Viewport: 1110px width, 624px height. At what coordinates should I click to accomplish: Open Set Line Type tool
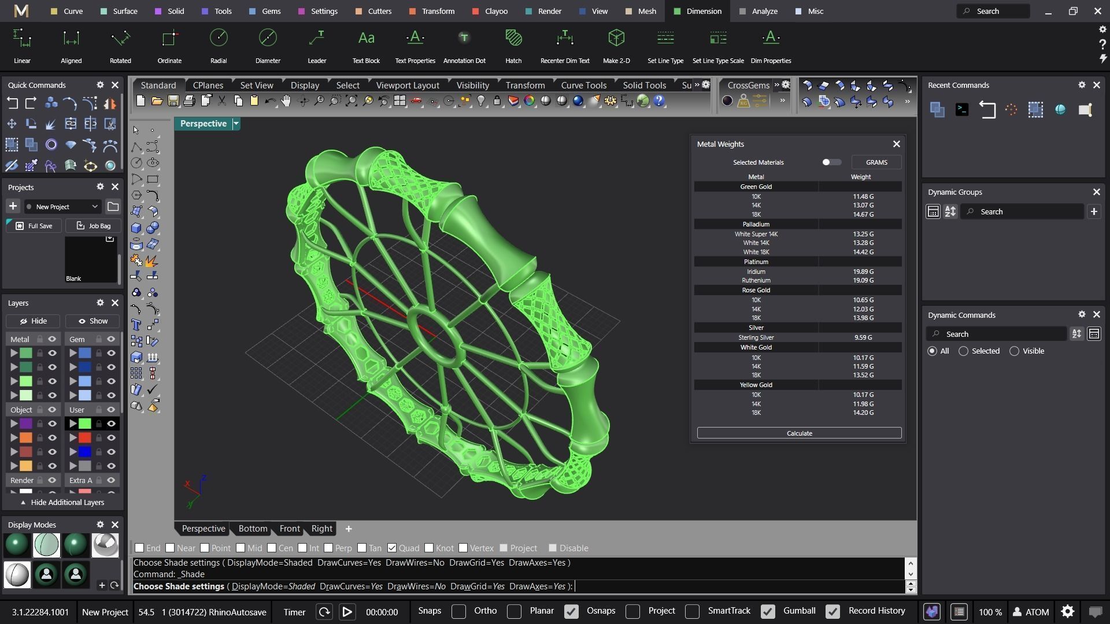point(665,45)
